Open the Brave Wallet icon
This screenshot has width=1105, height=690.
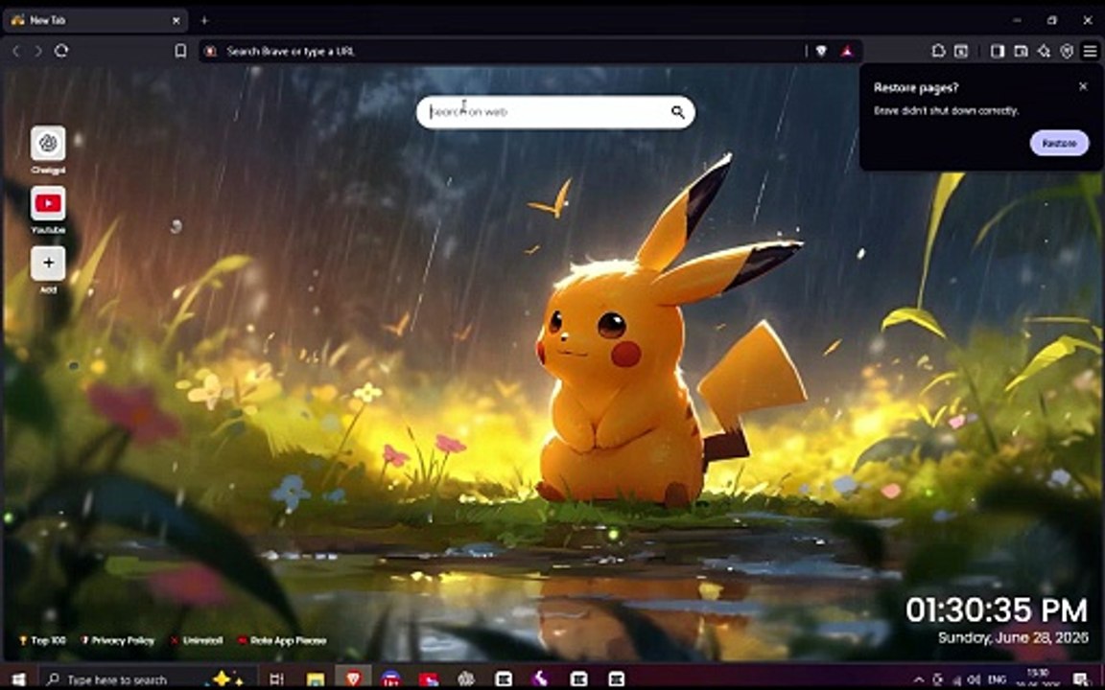(1021, 51)
